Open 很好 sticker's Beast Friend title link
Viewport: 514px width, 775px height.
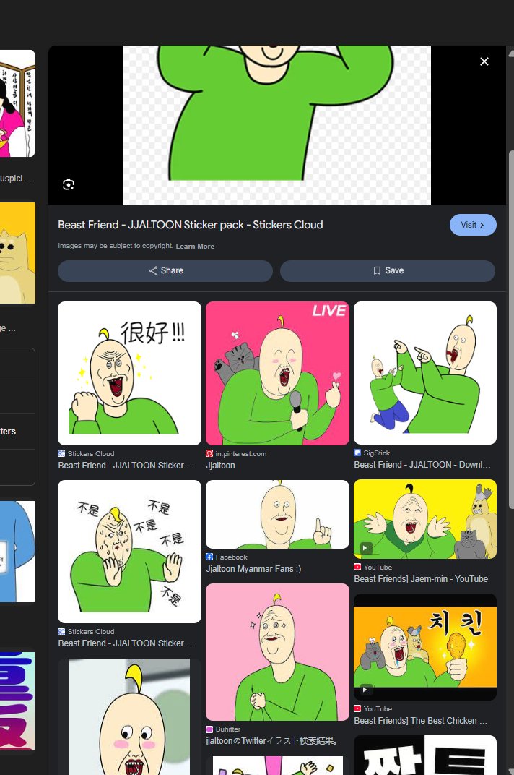click(x=126, y=466)
